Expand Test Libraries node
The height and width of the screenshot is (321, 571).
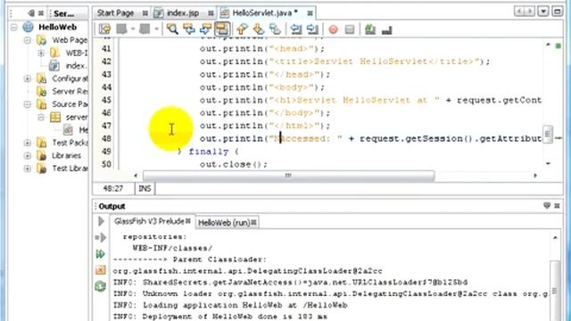click(28, 169)
